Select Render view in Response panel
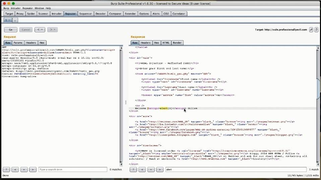This screenshot has height=180, width=321. [177, 43]
